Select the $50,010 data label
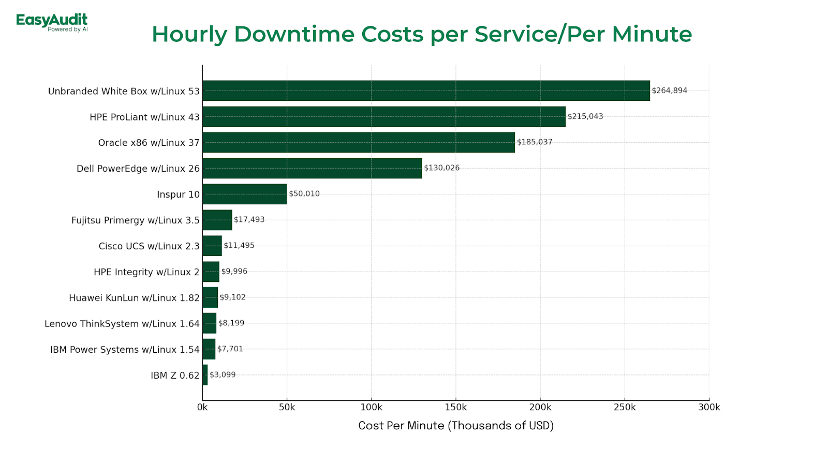This screenshot has height=450, width=828. tap(304, 194)
